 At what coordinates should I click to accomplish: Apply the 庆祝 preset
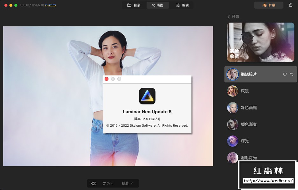point(260,91)
